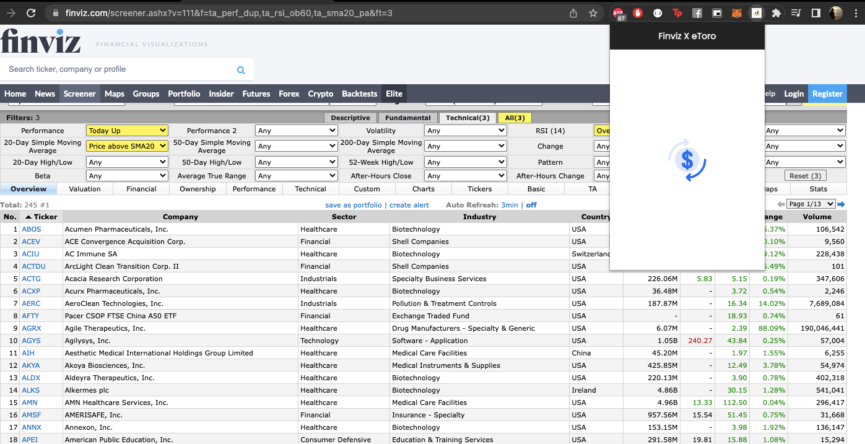Switch to the Ownership view tab

click(x=198, y=189)
